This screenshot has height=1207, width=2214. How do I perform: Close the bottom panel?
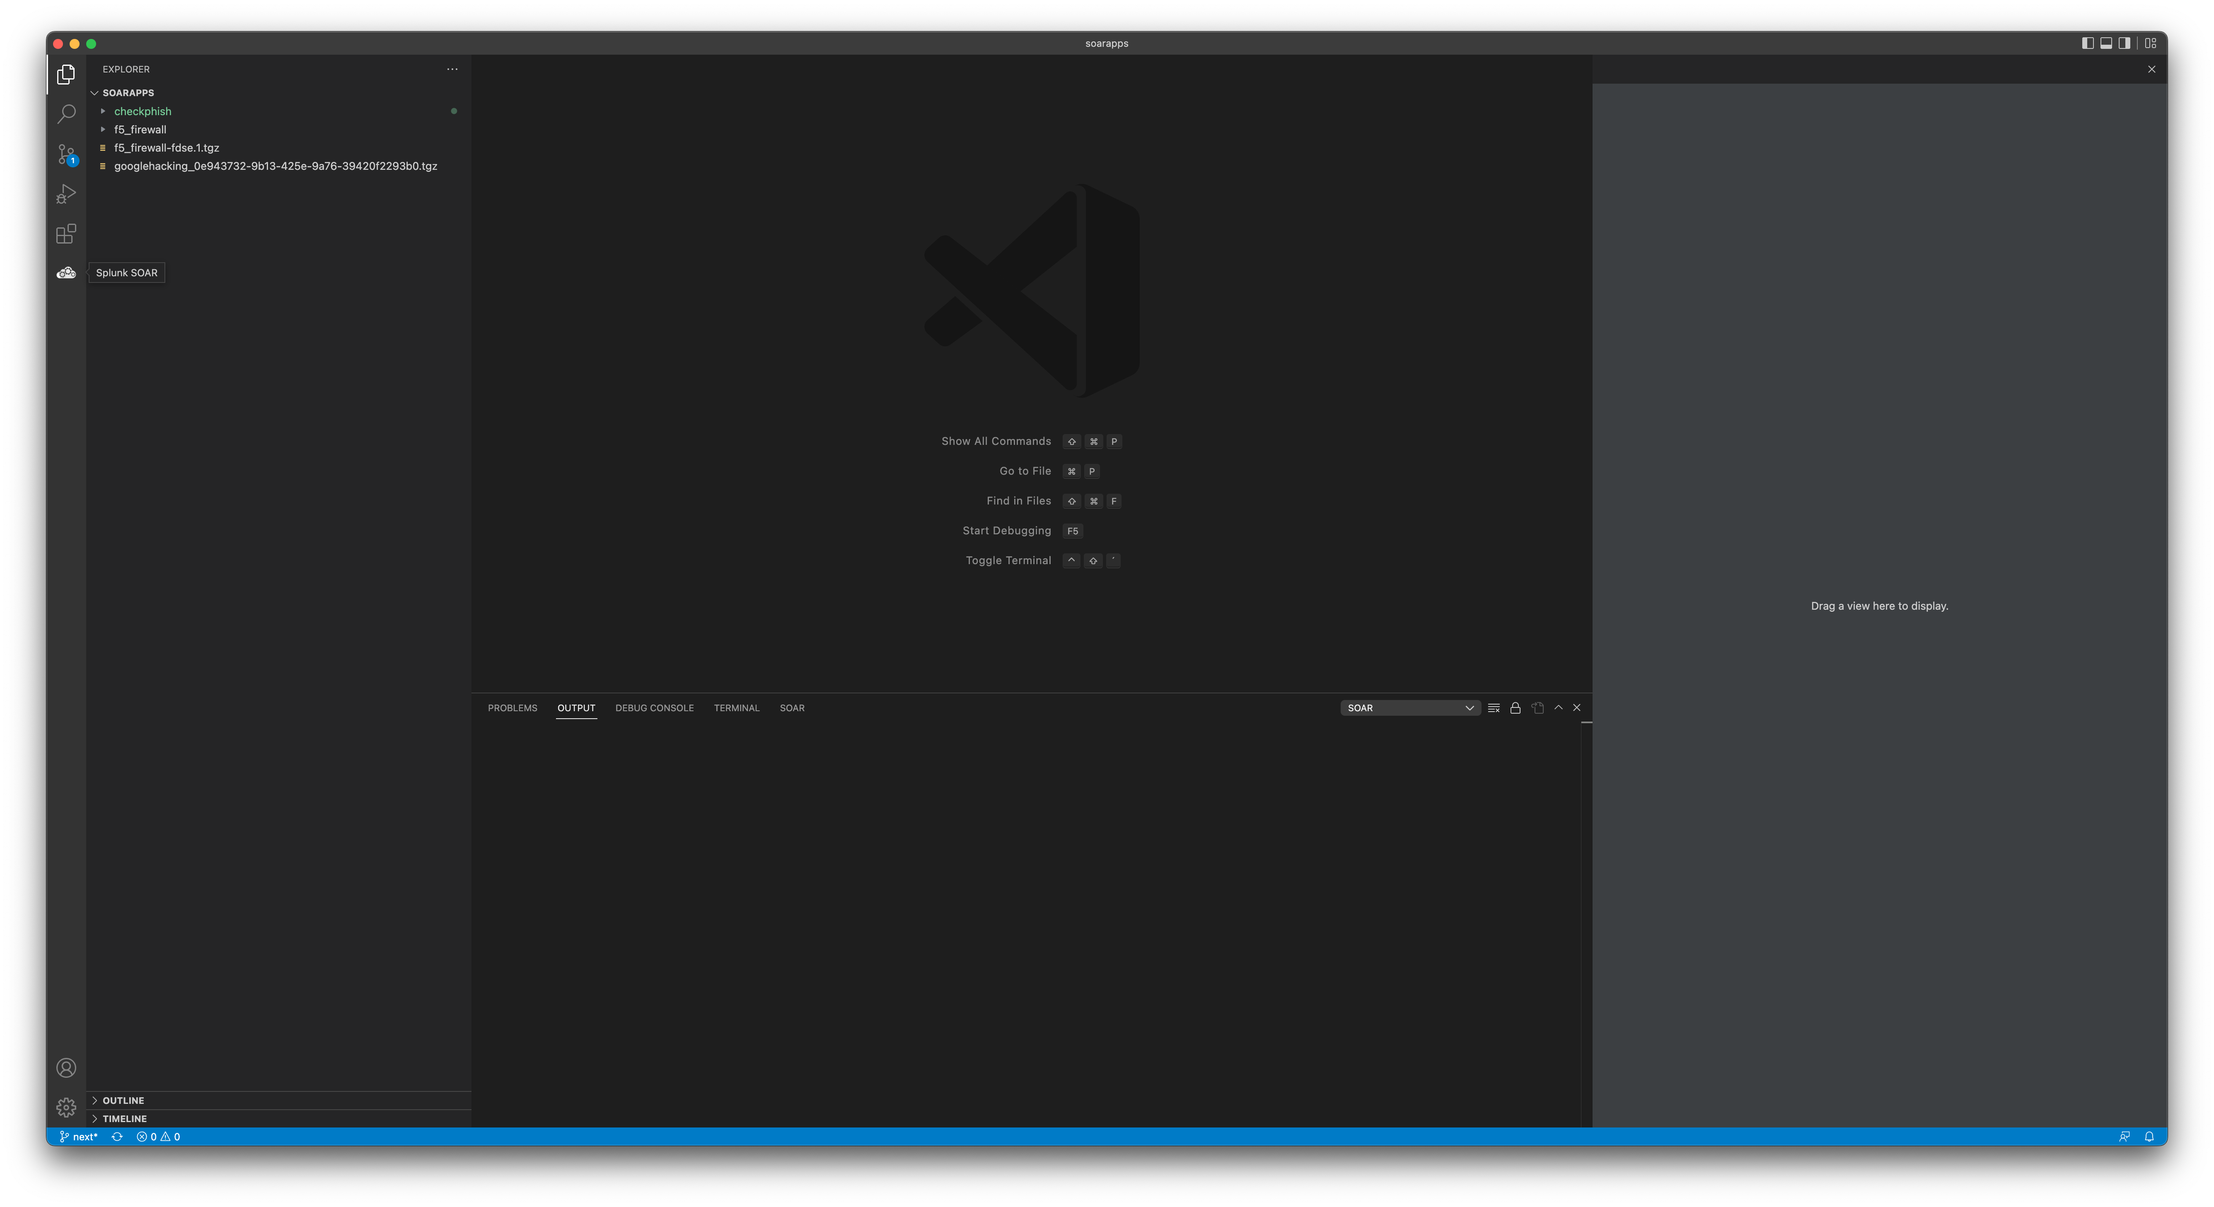point(1577,708)
